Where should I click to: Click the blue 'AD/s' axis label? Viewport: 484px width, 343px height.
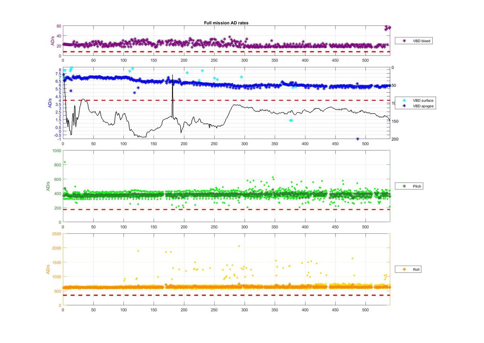(50, 103)
